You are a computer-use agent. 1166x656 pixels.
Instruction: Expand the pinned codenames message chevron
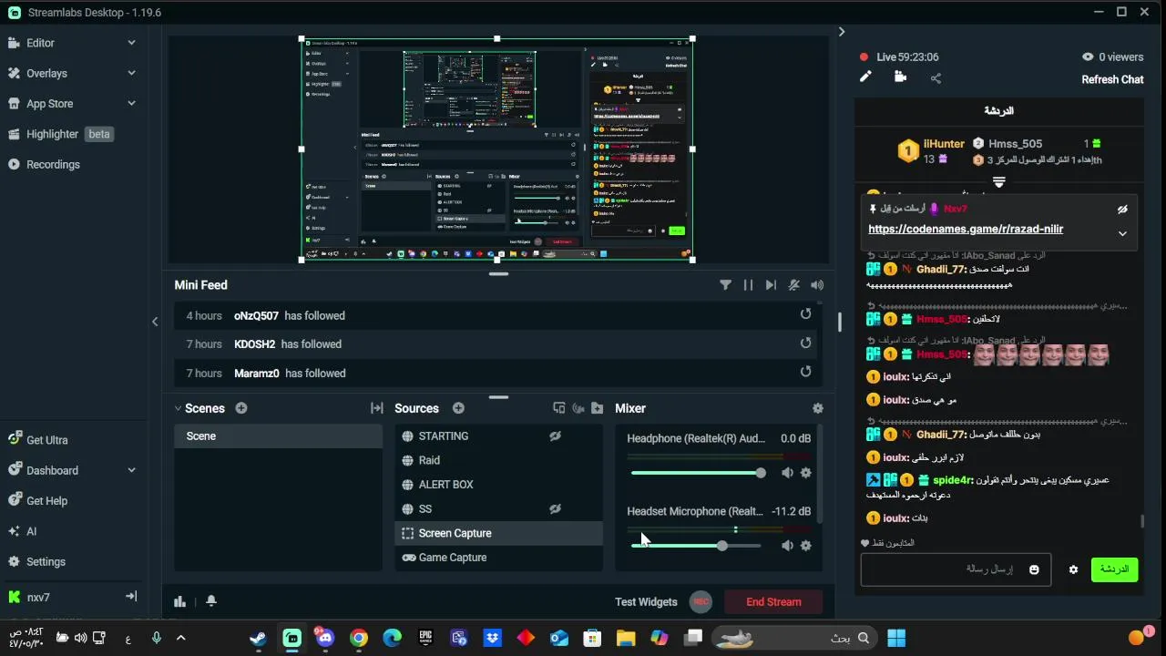[x=1122, y=233]
